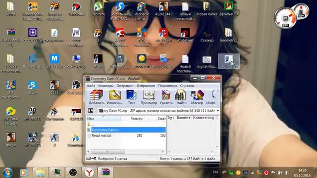This screenshot has width=317, height=178.
Task: Select the gta_sa desktop icon
Action: click(x=11, y=139)
